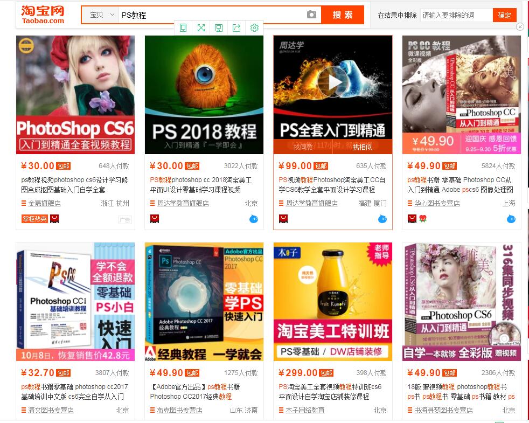Open title ps教程书籍 零基础 Photoshop CC从

(x=460, y=180)
